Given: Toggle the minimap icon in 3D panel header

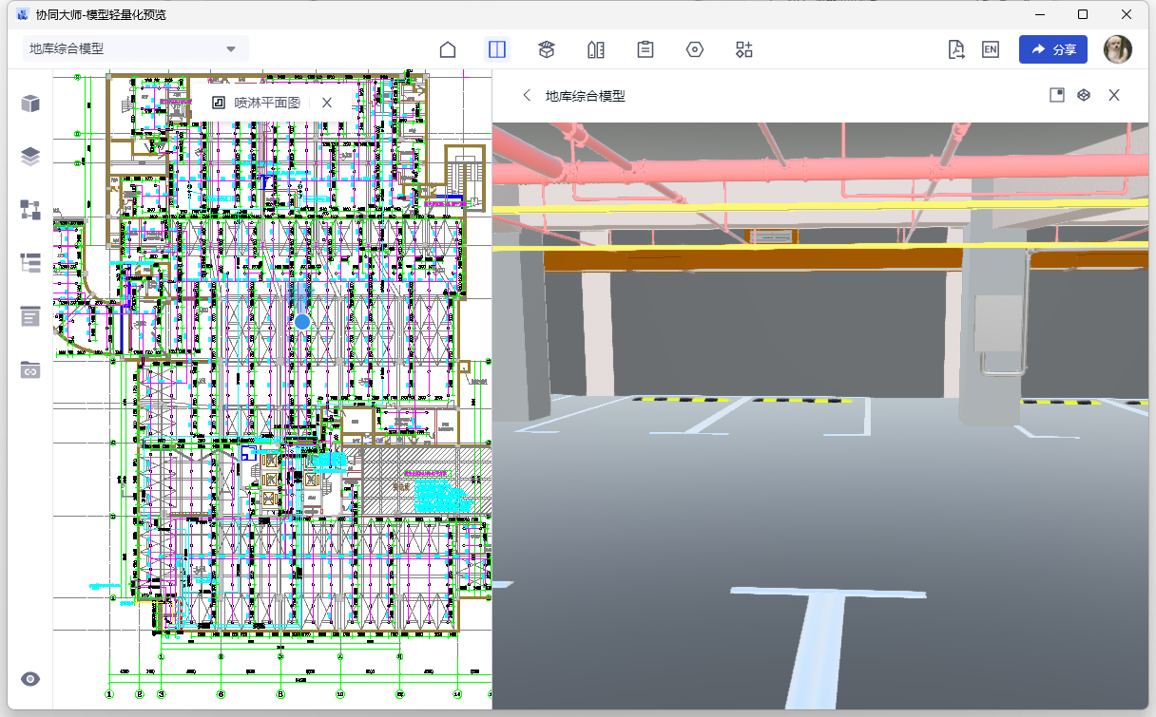Looking at the screenshot, I should point(1056,95).
